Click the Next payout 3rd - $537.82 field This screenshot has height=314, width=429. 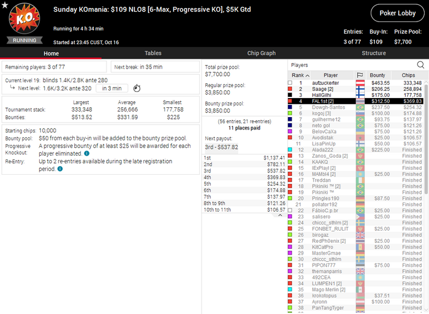click(x=221, y=147)
